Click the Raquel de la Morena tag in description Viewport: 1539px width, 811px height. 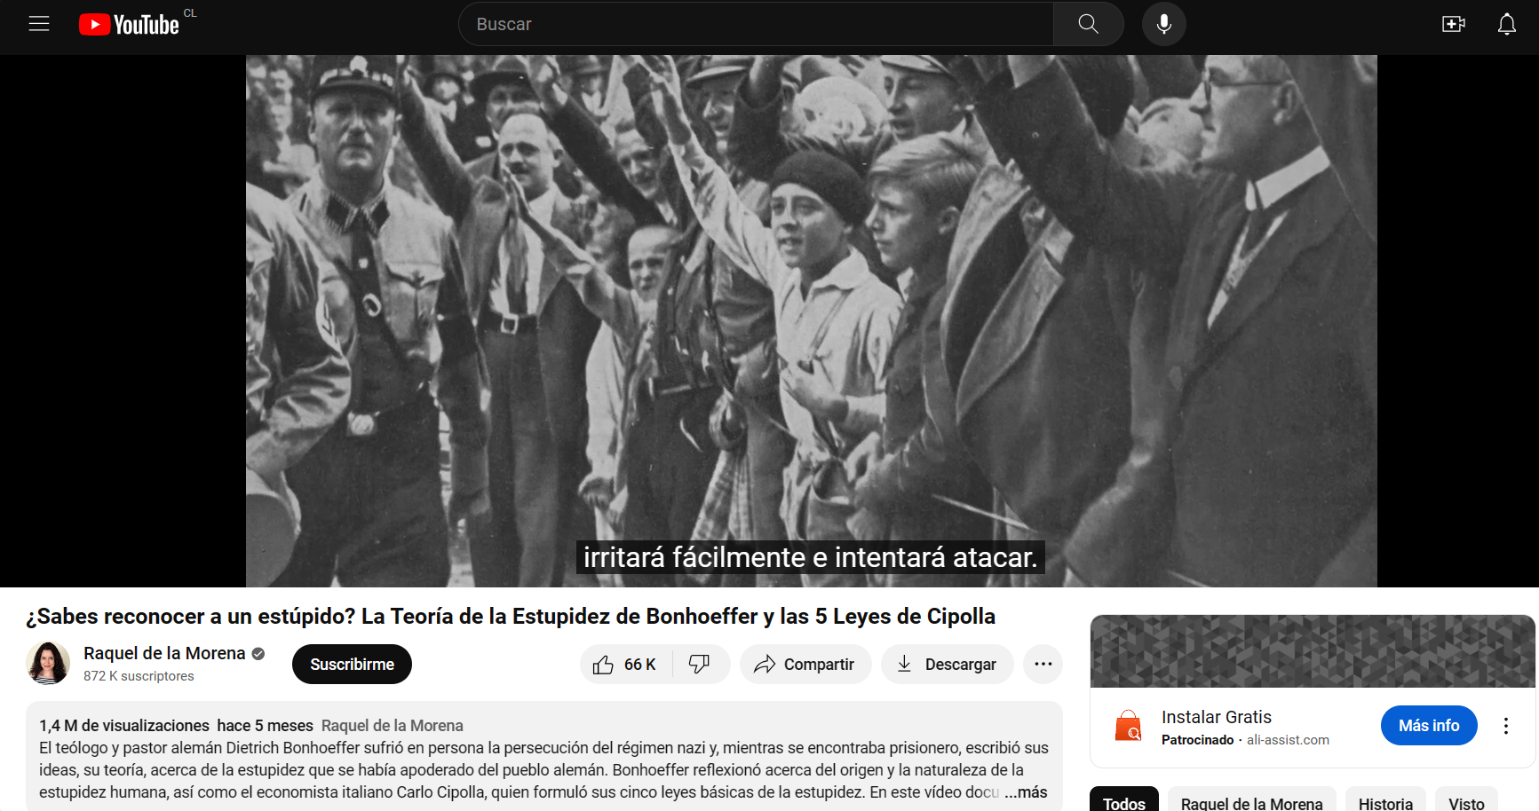pyautogui.click(x=393, y=725)
